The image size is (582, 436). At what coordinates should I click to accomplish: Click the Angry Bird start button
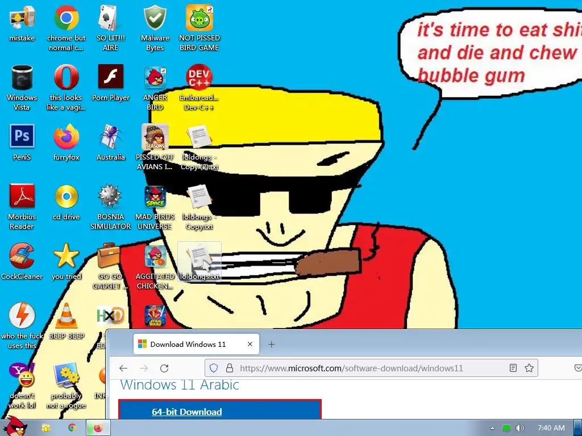[x=15, y=426]
